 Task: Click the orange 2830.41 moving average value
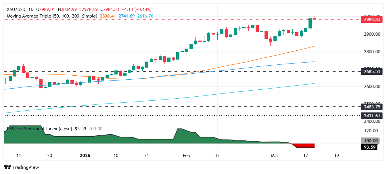(x=108, y=16)
